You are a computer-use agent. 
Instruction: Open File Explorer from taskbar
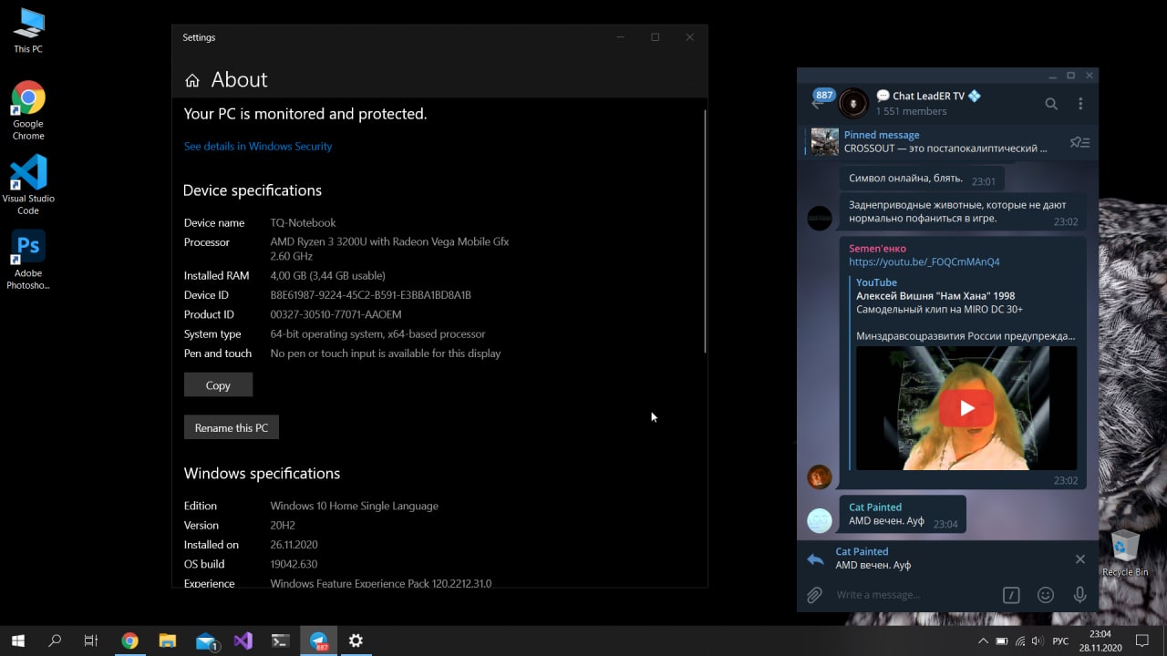pyautogui.click(x=167, y=641)
